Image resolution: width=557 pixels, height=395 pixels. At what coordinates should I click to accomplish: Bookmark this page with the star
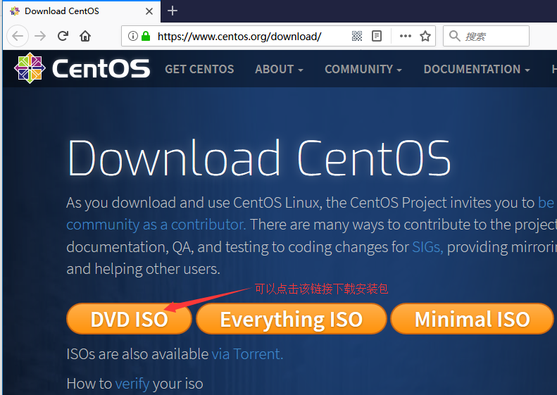[x=425, y=36]
